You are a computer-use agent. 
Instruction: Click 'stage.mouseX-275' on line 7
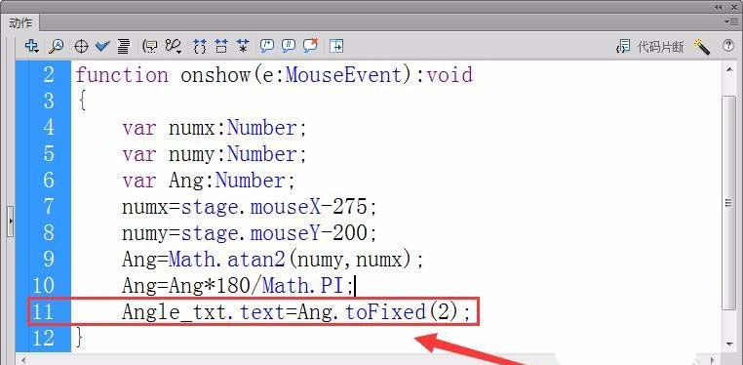pyautogui.click(x=274, y=206)
